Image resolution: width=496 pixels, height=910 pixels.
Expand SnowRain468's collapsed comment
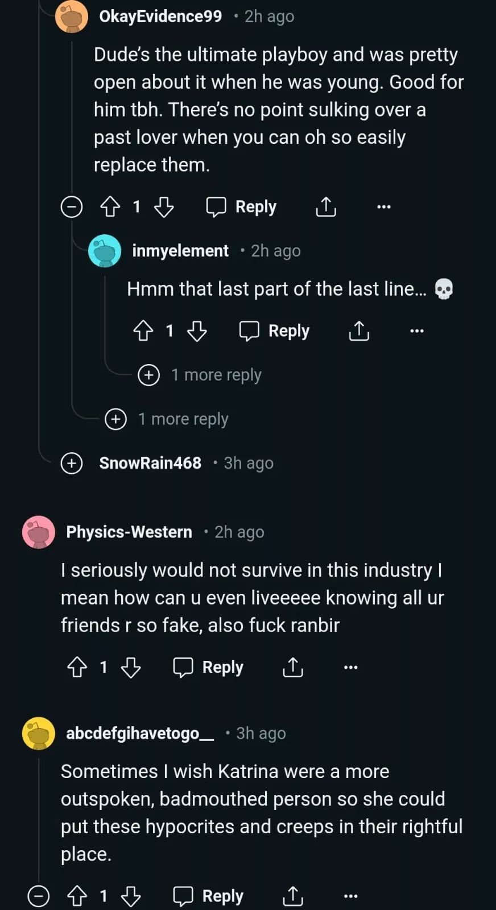[72, 464]
